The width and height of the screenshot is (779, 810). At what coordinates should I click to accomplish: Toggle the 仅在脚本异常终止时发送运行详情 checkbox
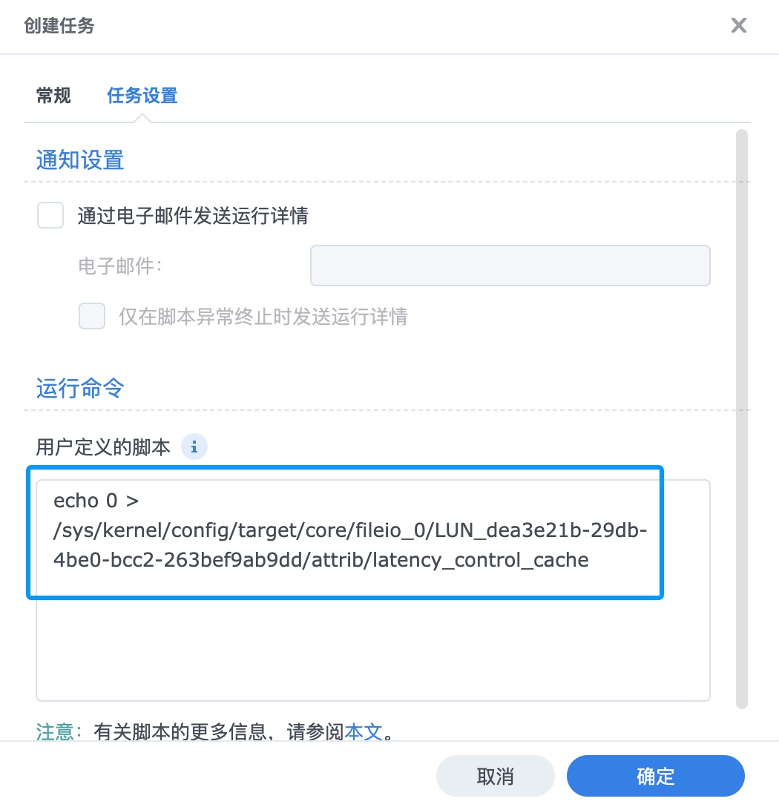92,316
